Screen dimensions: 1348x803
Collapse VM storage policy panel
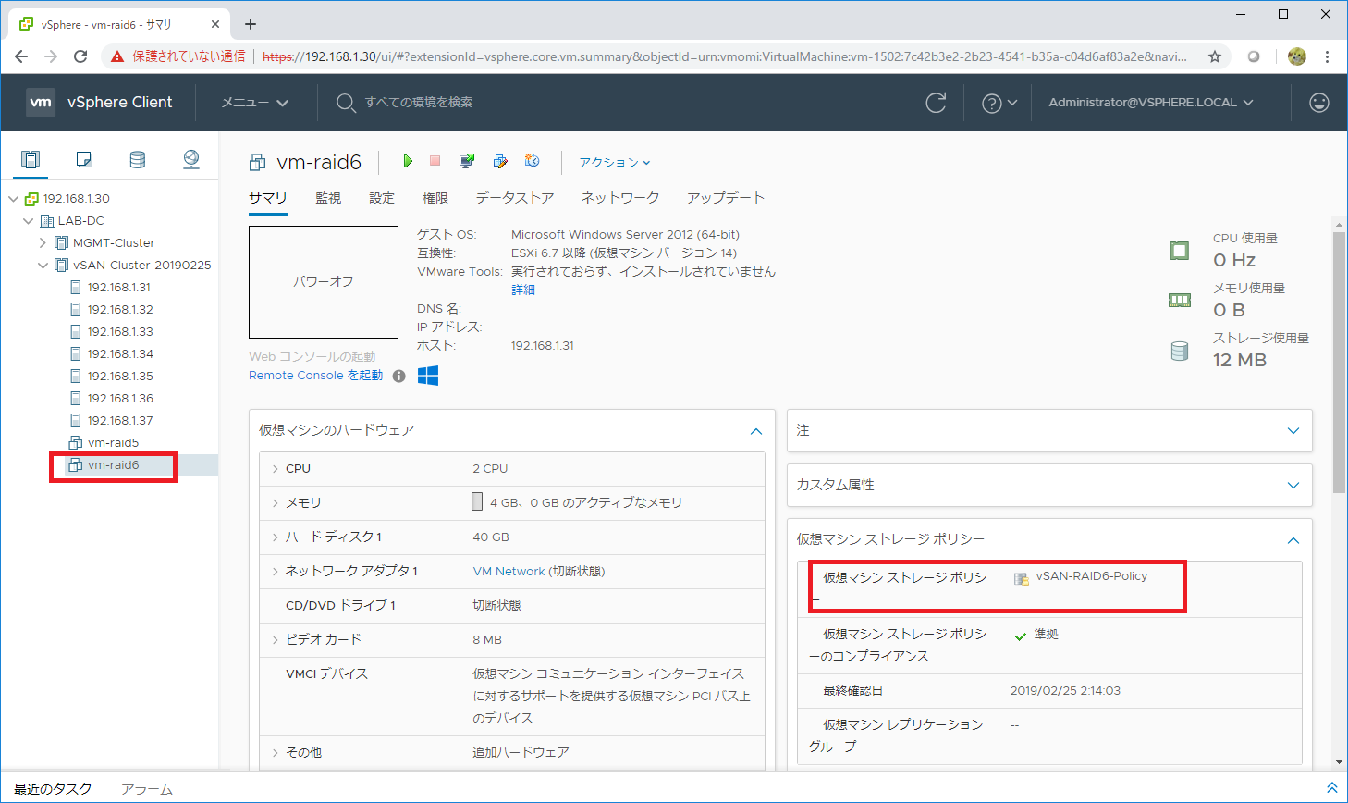1293,540
